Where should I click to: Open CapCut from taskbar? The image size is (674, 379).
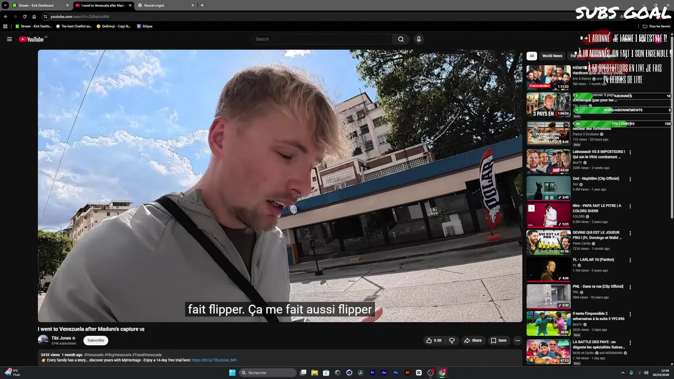point(419,373)
